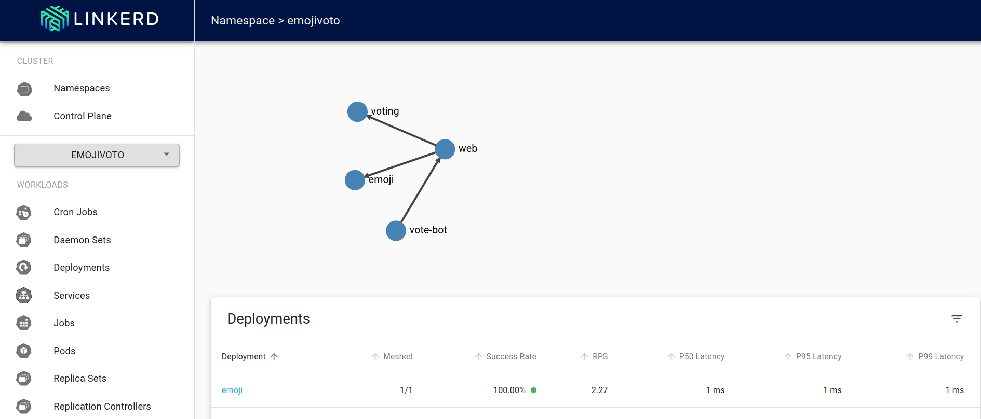Click the Linkerd logo icon

[55, 19]
